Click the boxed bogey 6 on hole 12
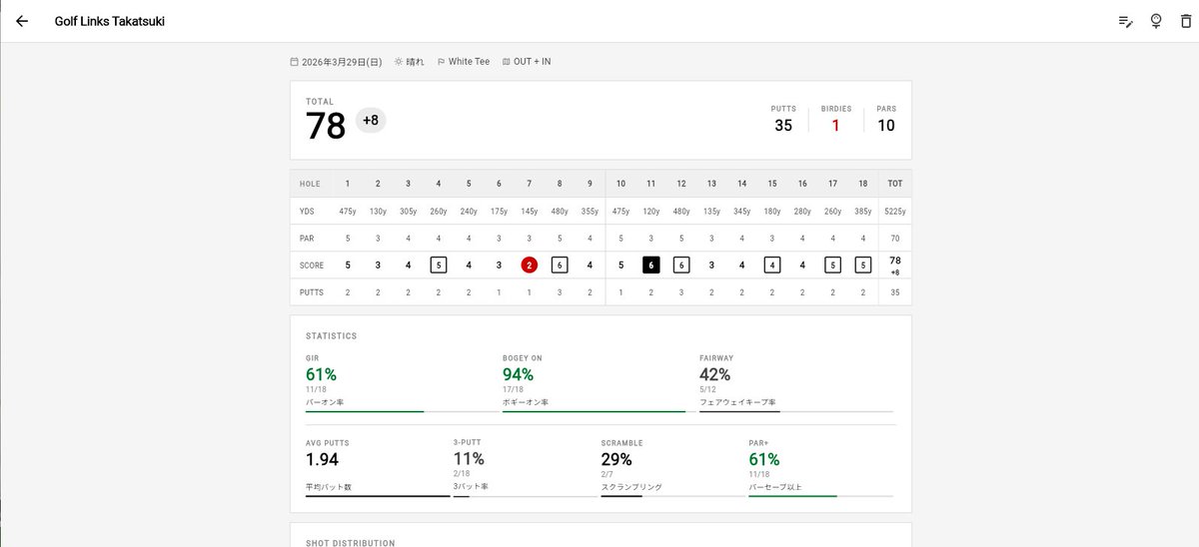Image resolution: width=1199 pixels, height=547 pixels. [x=681, y=265]
